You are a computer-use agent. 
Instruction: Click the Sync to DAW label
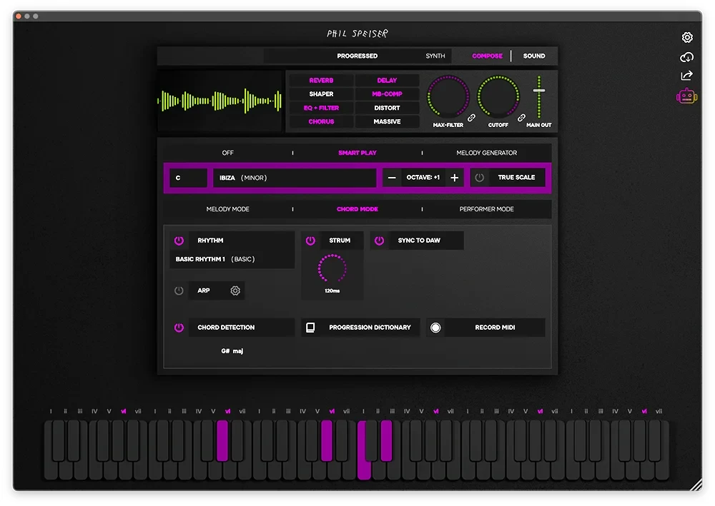click(x=418, y=241)
